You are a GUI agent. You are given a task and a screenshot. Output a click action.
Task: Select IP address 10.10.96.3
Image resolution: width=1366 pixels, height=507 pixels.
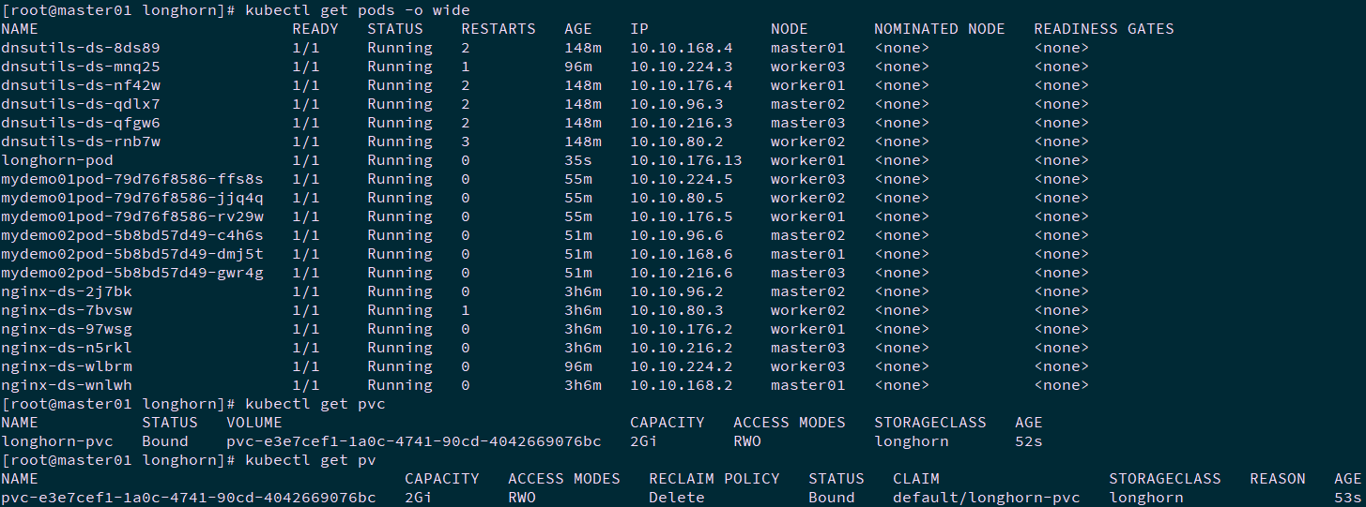coord(677,104)
